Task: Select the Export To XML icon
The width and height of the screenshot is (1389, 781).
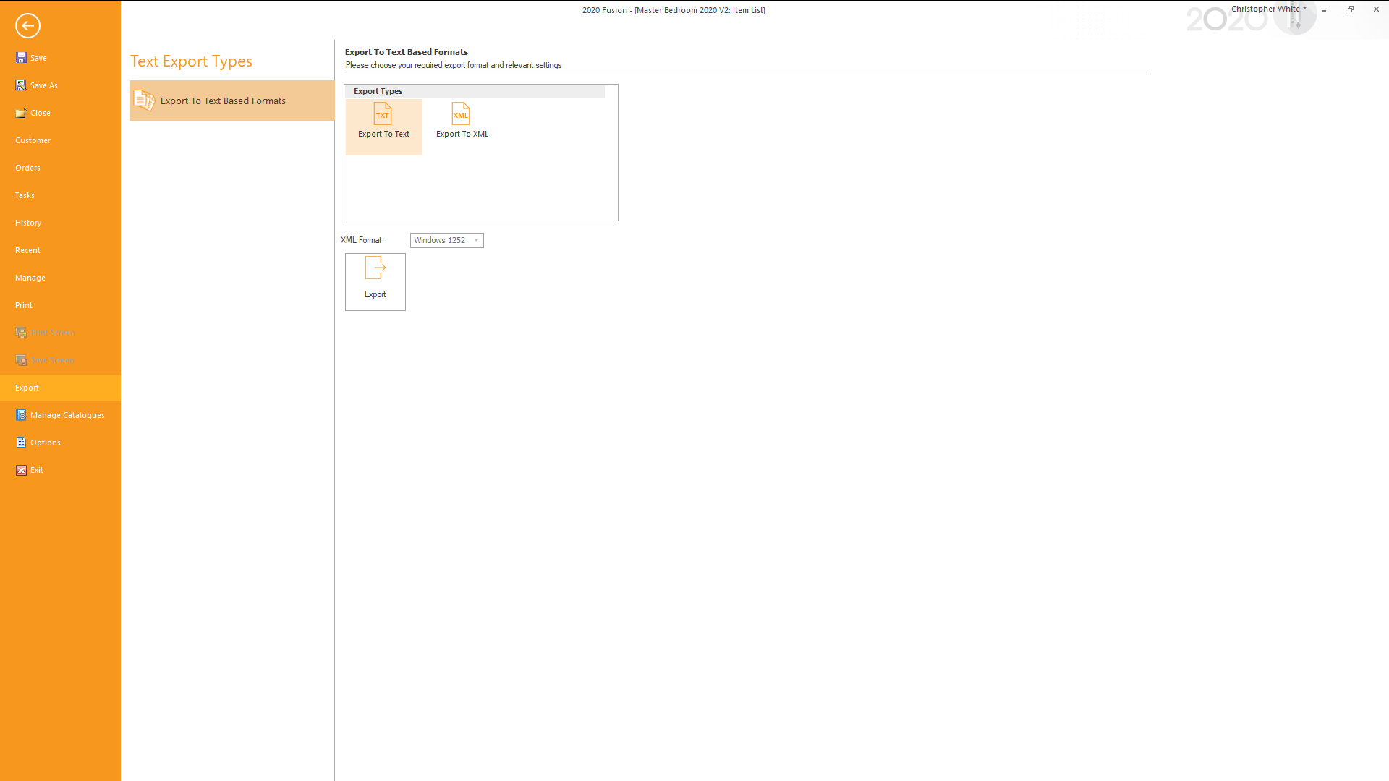Action: [x=461, y=114]
